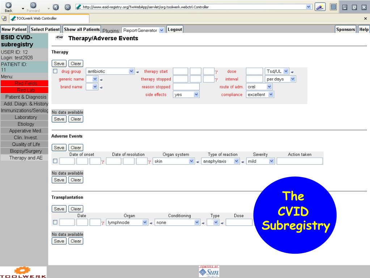Viewport: 370px width, 278px height.
Task: Click the arrow icon after Type of reaction dropdown
Action: pos(242,162)
